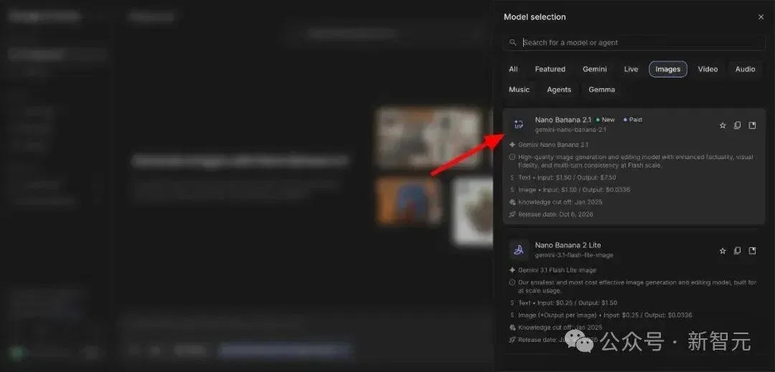
Task: Click info icon by Nano Banana 2.1 description
Action: click(512, 158)
